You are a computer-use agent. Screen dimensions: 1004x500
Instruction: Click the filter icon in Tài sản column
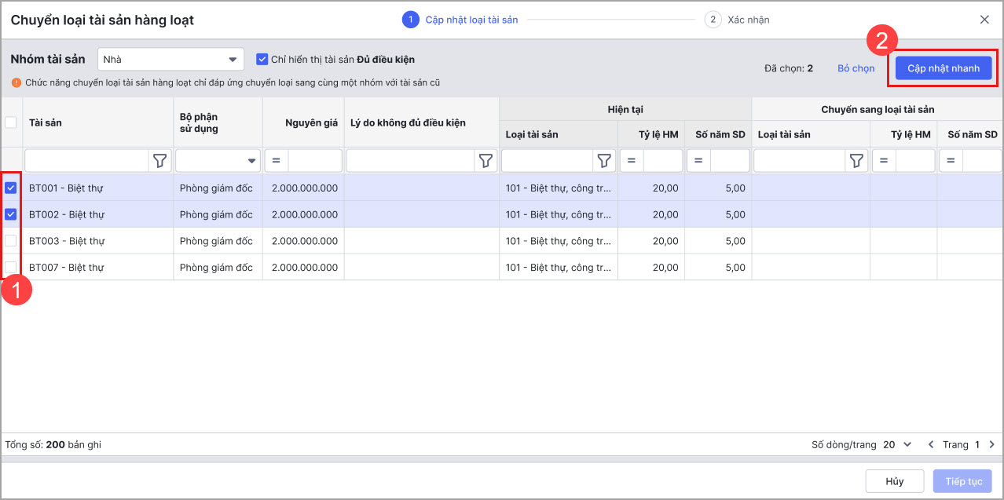[x=160, y=161]
